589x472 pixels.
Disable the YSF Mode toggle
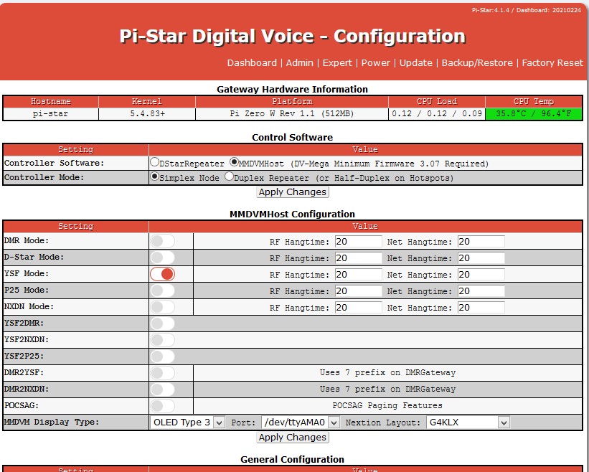click(162, 274)
